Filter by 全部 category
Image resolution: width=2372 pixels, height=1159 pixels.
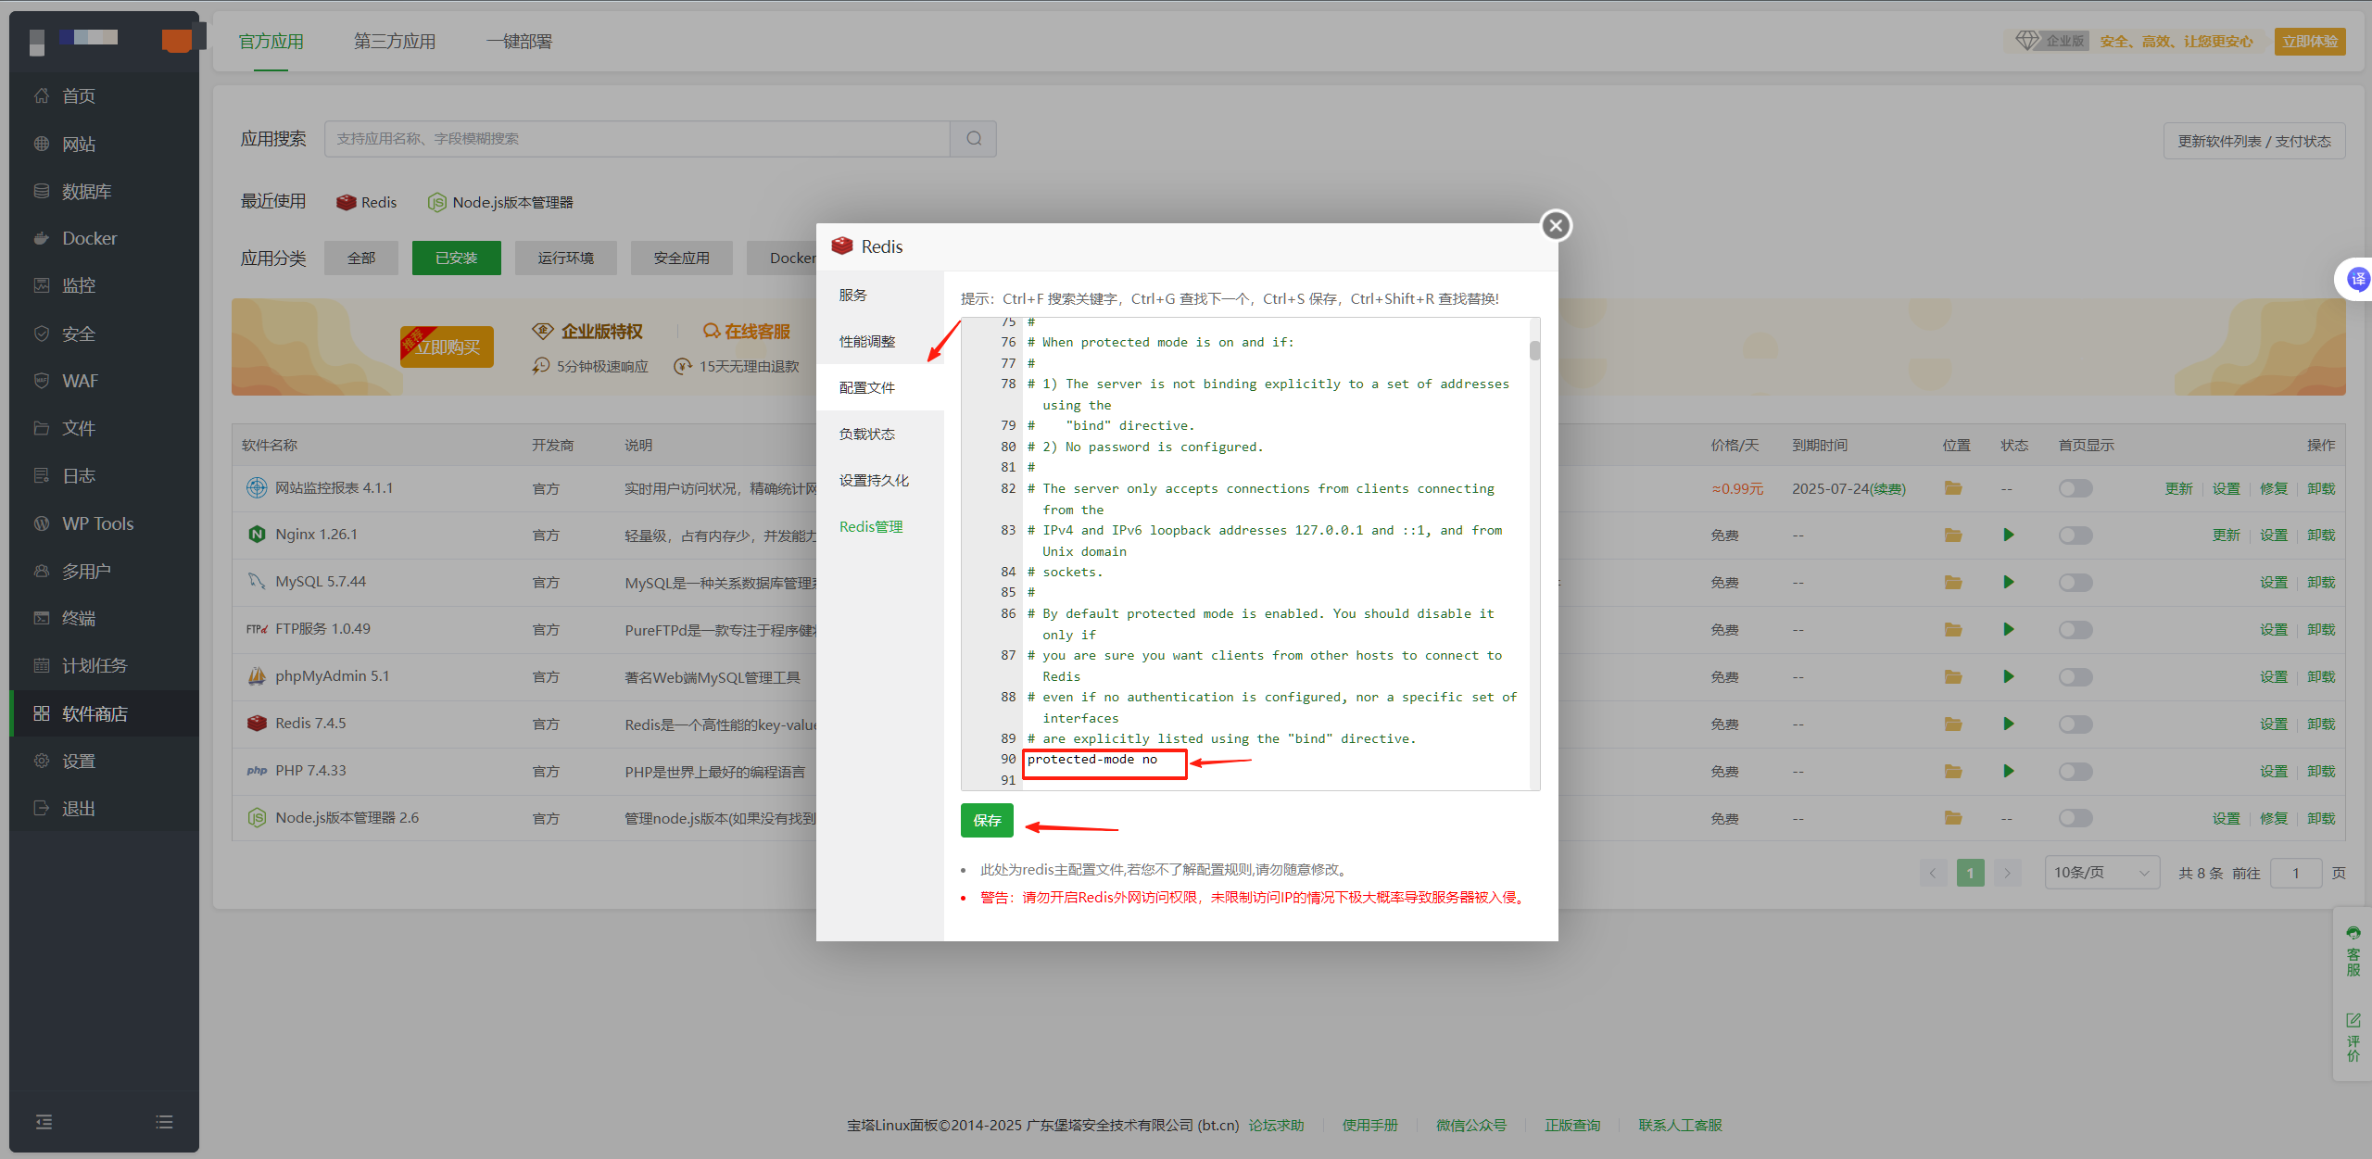[361, 258]
